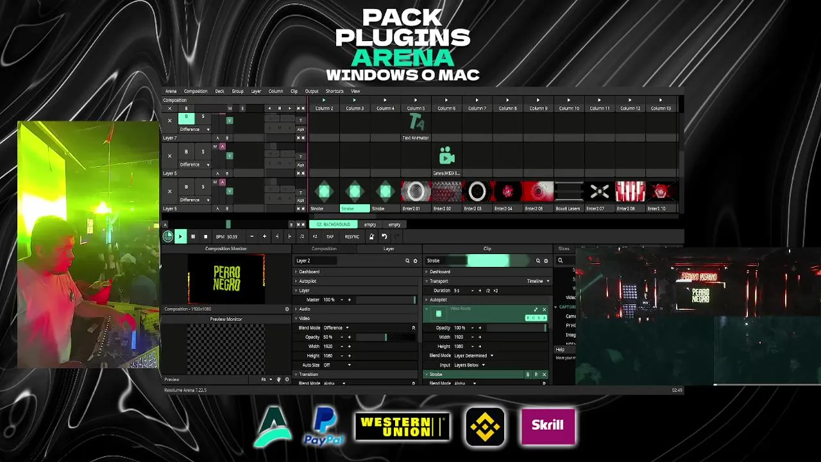821x462 pixels.
Task: Click the undo arrow icon
Action: tap(384, 237)
